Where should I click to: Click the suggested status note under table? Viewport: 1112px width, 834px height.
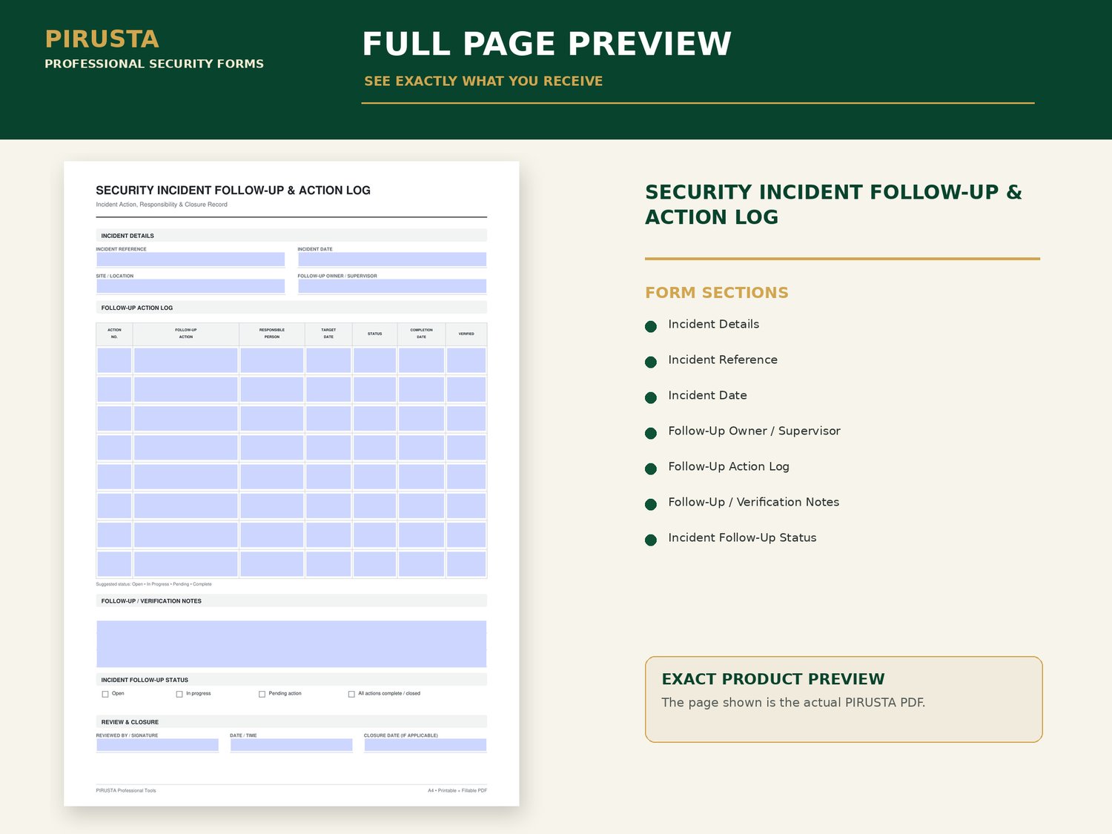pos(153,584)
